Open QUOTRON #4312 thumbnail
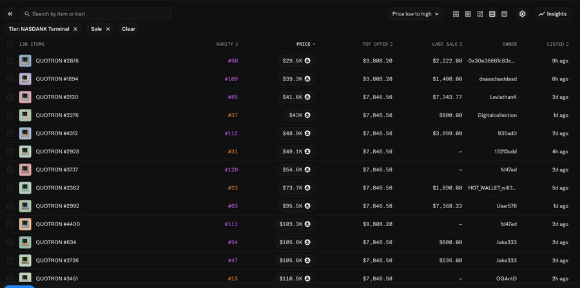580x288 pixels. pyautogui.click(x=25, y=133)
